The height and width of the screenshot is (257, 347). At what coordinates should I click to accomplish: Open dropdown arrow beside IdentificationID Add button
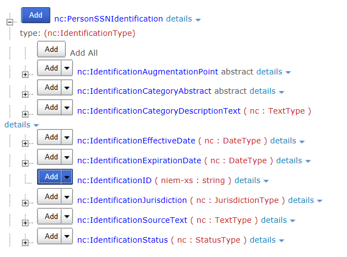(67, 177)
